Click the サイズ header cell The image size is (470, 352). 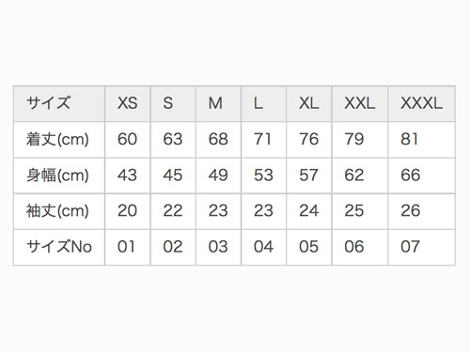tap(59, 103)
